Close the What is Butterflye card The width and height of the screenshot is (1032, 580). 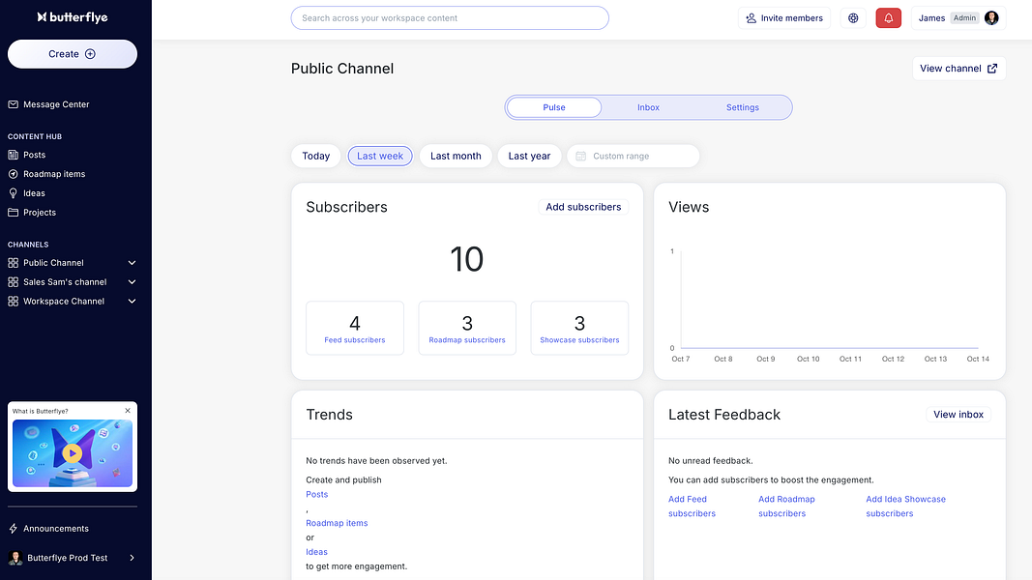coord(128,411)
